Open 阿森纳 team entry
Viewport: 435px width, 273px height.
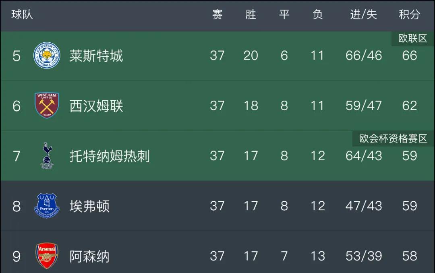[89, 256]
